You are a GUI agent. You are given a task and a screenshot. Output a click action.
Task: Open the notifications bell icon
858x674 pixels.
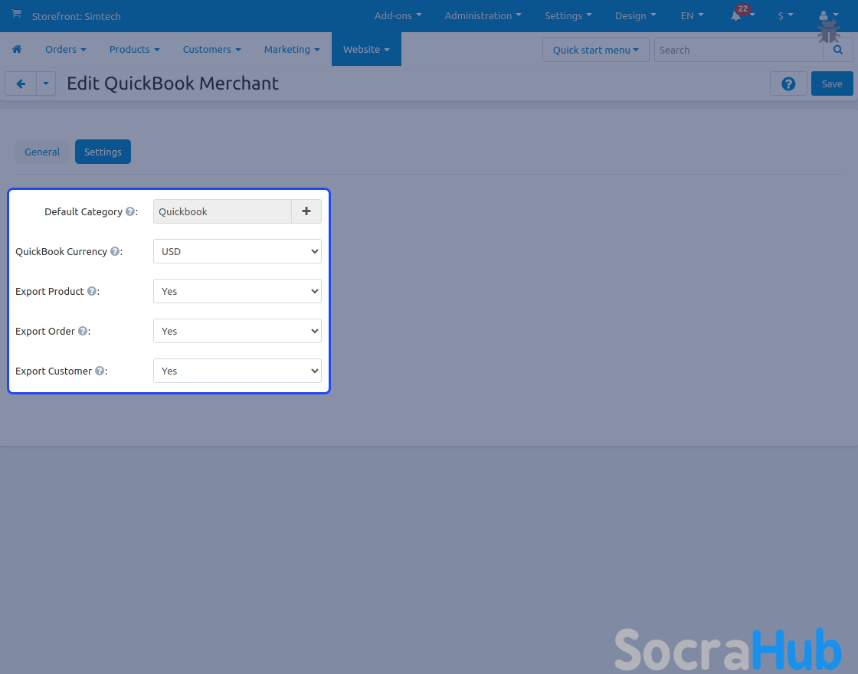(x=736, y=15)
